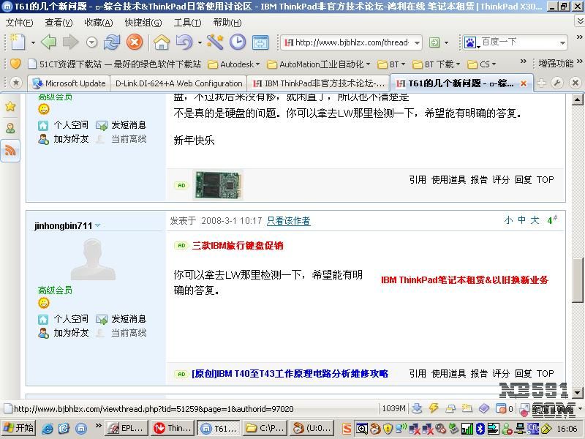
Task: Open the RSS feed sidebar icon
Action: [10, 151]
